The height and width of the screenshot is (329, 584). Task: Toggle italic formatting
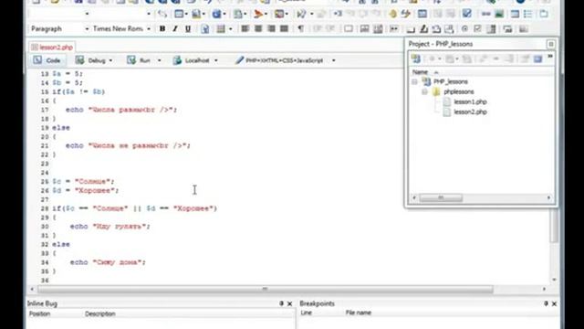(175, 28)
